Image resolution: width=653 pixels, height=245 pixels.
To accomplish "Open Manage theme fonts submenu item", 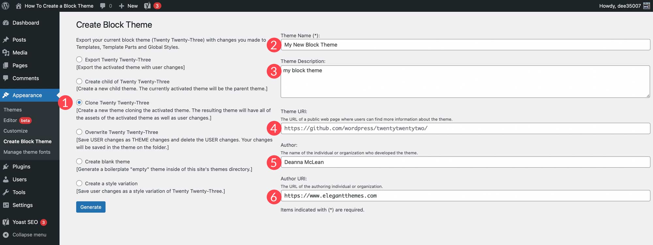I will (27, 152).
